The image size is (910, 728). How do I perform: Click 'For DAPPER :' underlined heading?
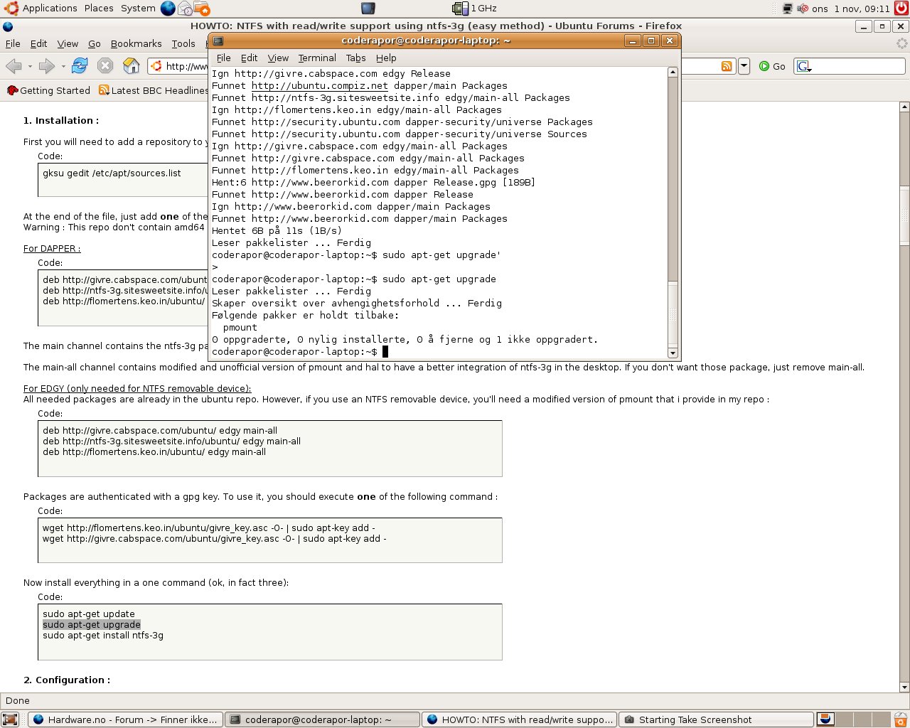[52, 248]
